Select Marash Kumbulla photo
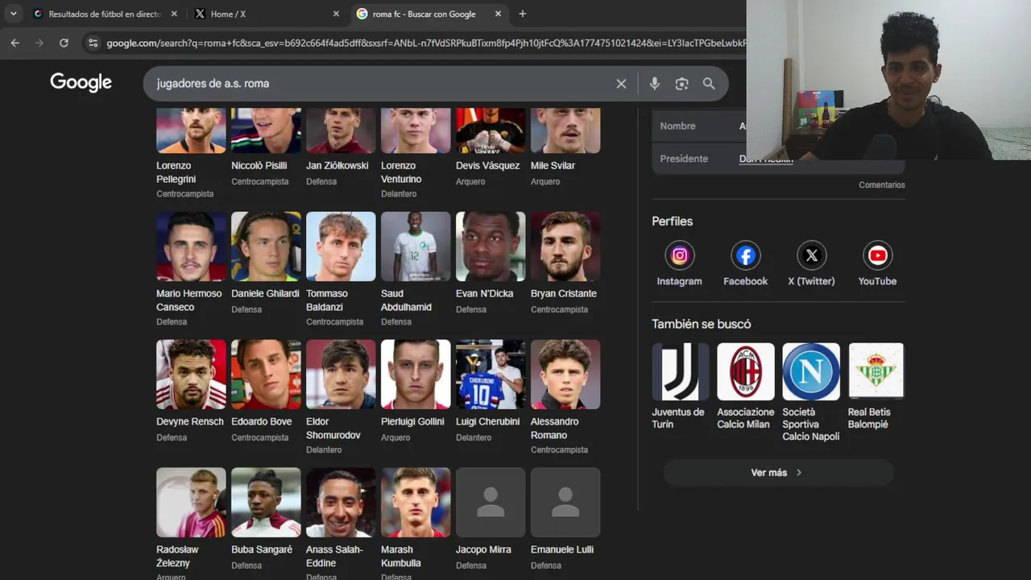 click(416, 503)
